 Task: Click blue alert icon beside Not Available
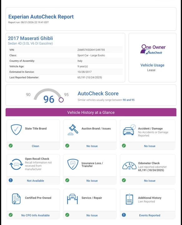coord(11,180)
